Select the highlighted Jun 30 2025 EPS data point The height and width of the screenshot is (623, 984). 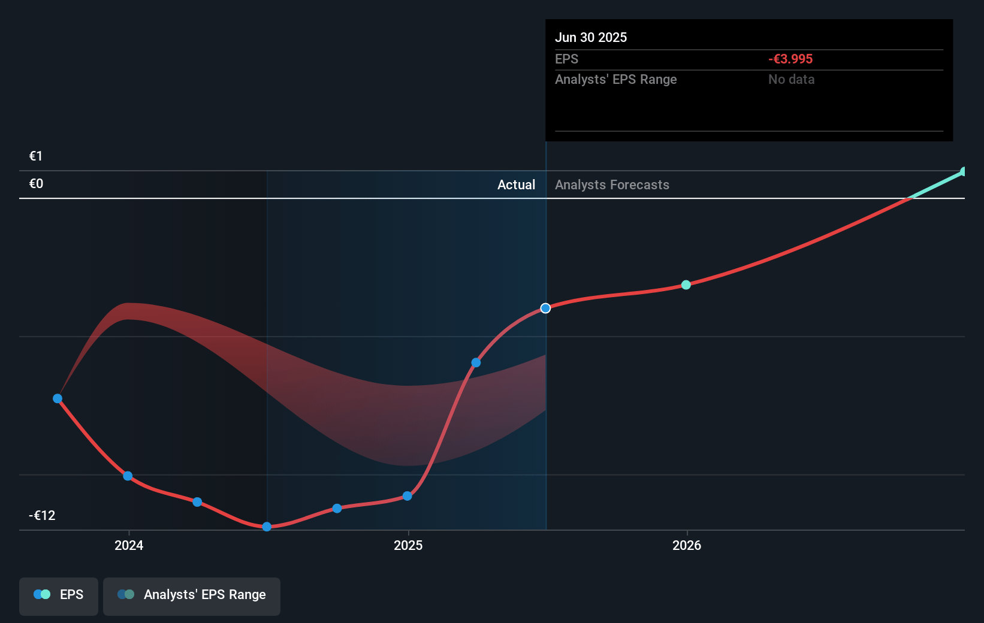[545, 309]
